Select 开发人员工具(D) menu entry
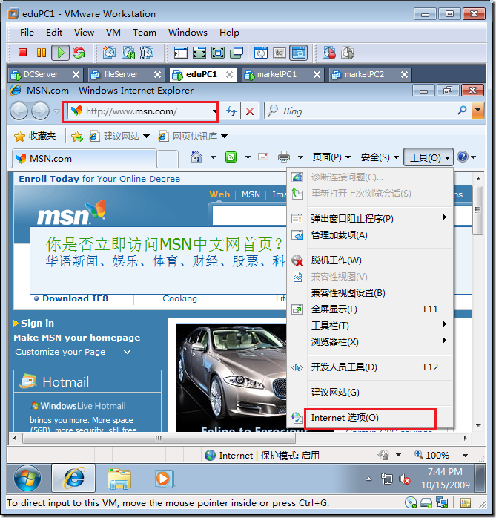496x518 pixels. [370, 367]
